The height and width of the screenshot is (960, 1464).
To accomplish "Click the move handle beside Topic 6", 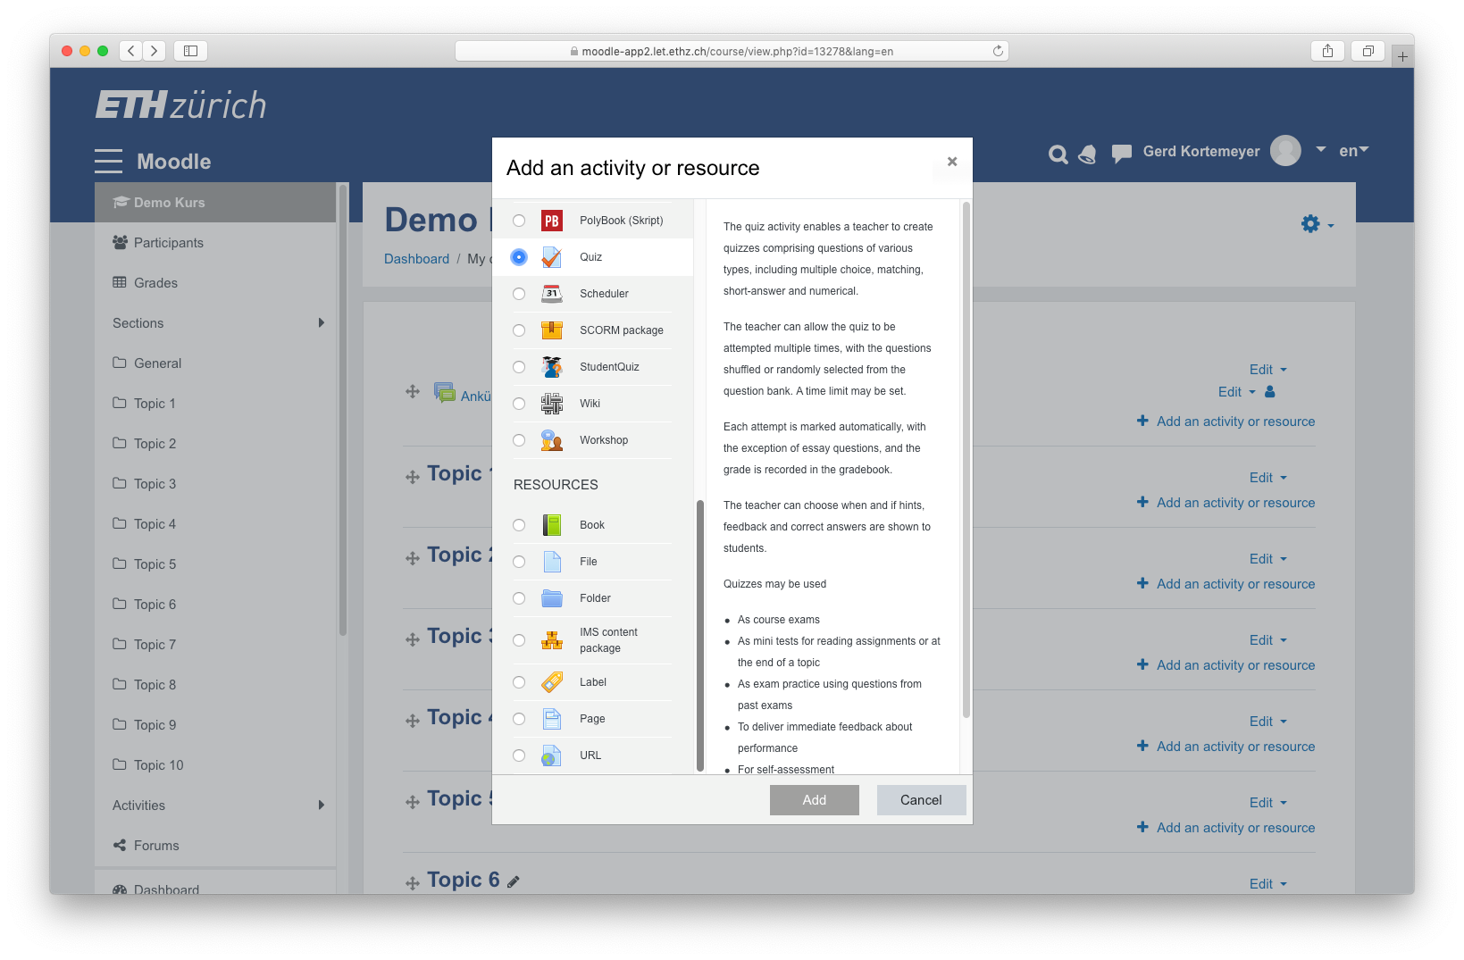I will (413, 883).
